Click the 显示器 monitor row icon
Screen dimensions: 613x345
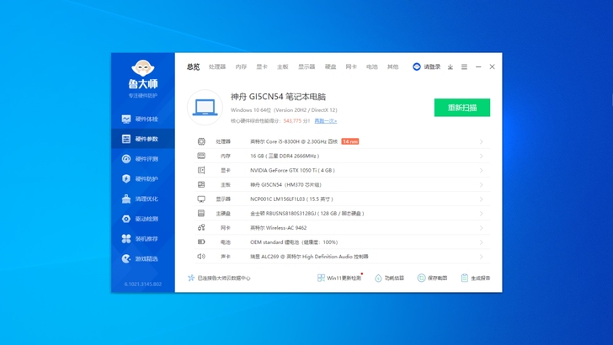coord(201,199)
